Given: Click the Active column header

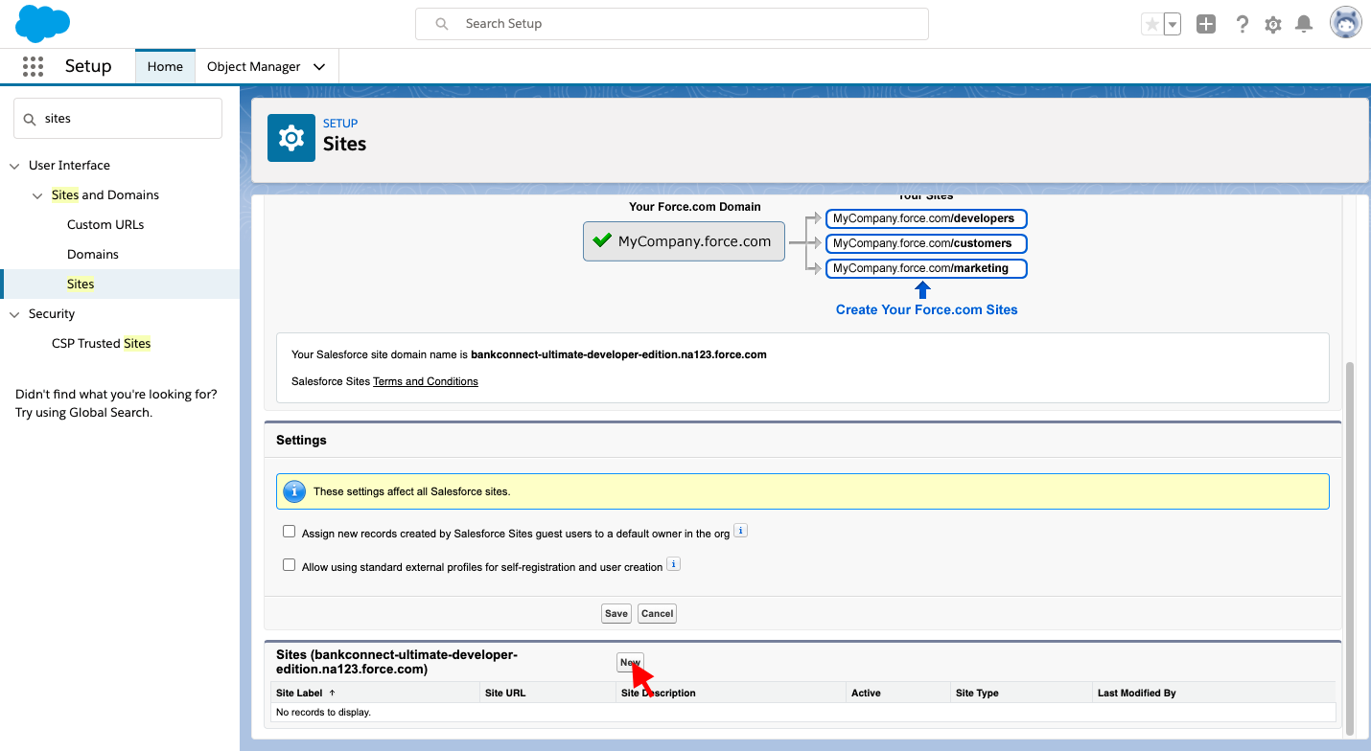Looking at the screenshot, I should 866,693.
